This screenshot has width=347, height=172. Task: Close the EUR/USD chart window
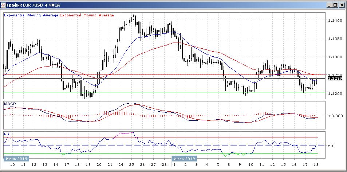(x=342, y=5)
